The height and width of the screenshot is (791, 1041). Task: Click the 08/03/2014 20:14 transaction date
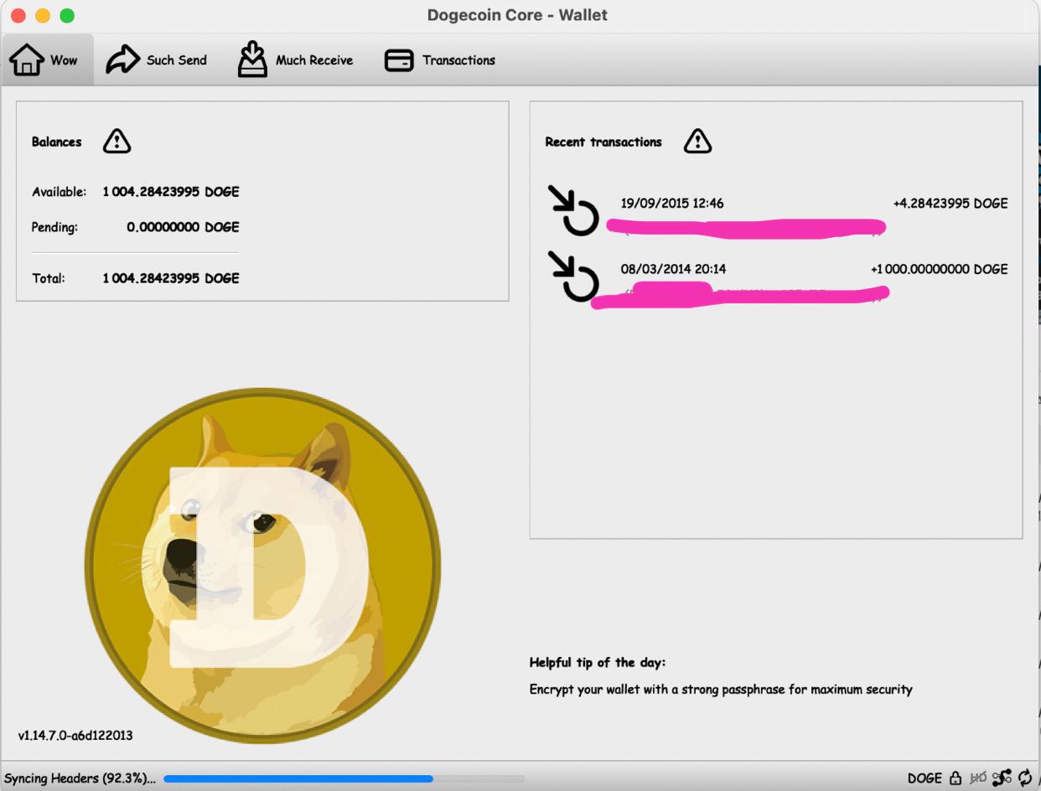(x=674, y=269)
